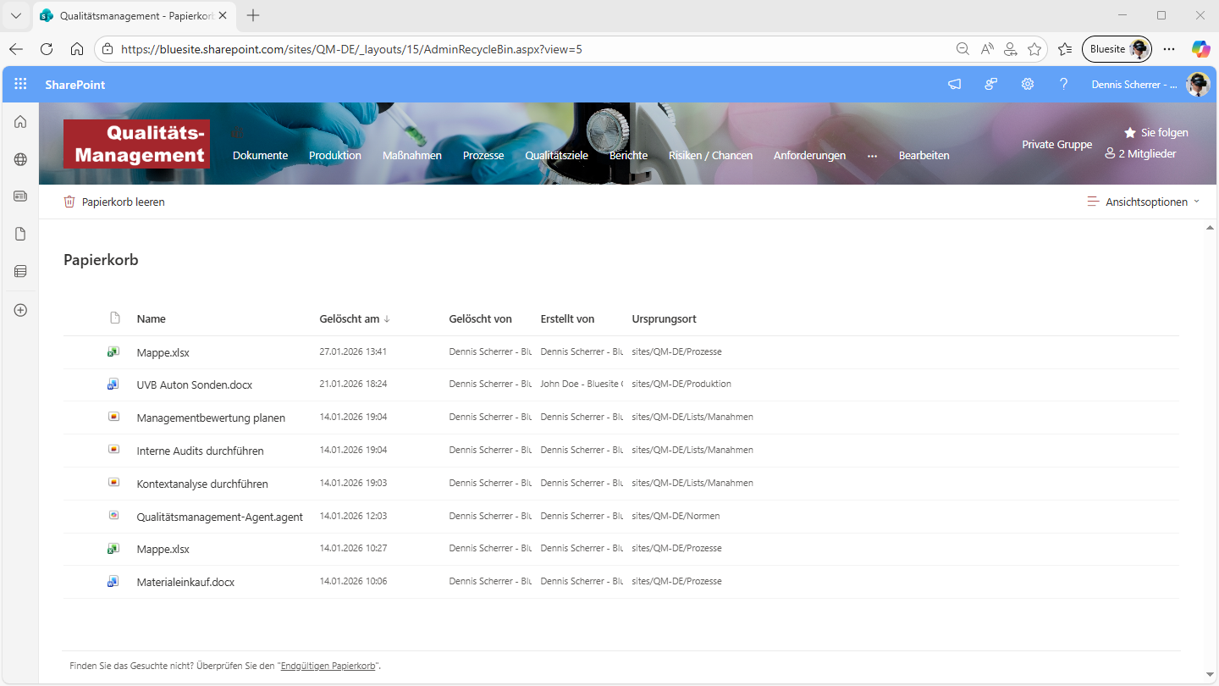Click the SharePoint settings gear icon
1219x686 pixels.
pyautogui.click(x=1027, y=84)
